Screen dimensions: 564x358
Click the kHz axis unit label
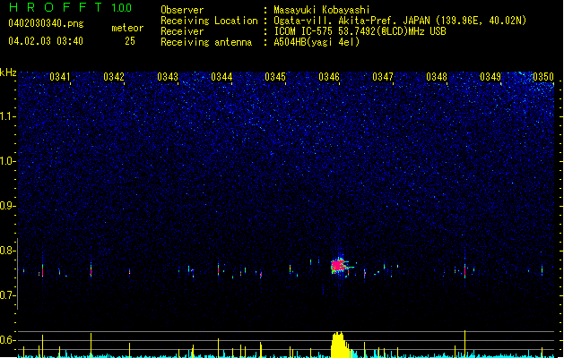pos(8,72)
